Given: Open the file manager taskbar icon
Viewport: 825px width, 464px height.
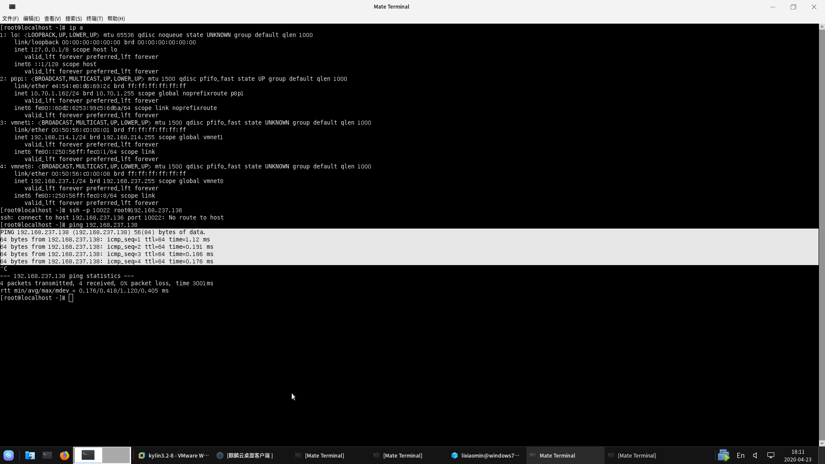Looking at the screenshot, I should pos(30,455).
